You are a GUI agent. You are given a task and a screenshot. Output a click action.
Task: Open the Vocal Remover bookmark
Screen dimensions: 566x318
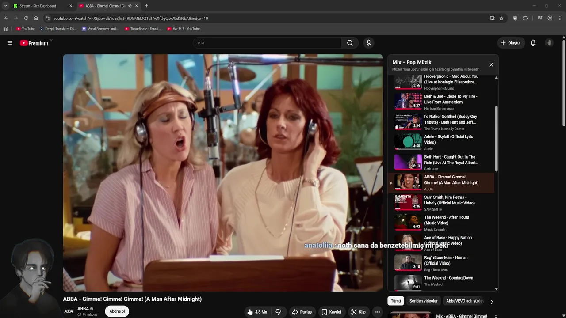(x=100, y=29)
